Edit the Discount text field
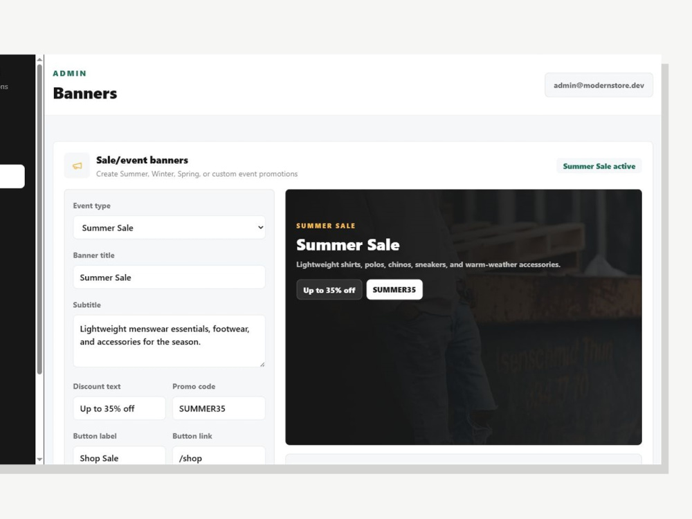Viewport: 692px width, 519px height. 119,408
